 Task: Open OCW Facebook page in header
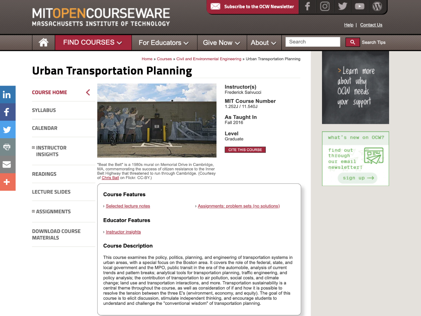tap(307, 6)
